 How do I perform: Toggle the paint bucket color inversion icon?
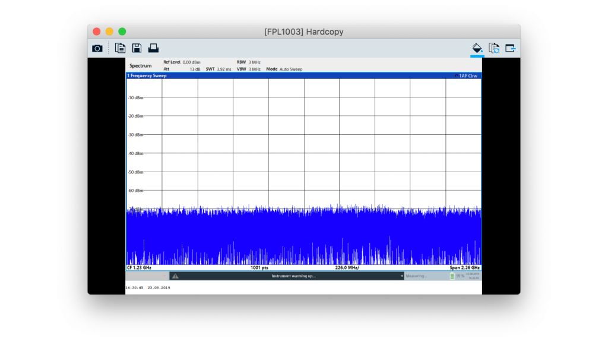(477, 48)
